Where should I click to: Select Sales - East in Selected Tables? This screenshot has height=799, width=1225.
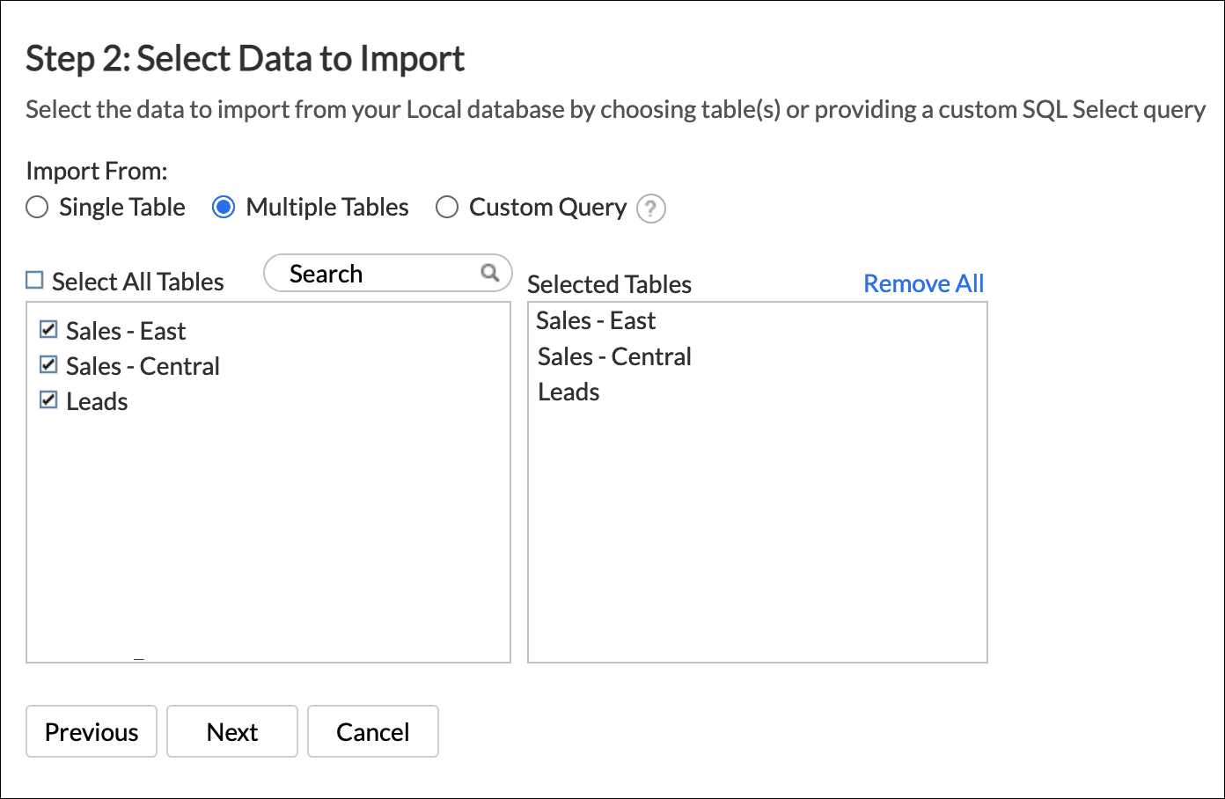(596, 320)
